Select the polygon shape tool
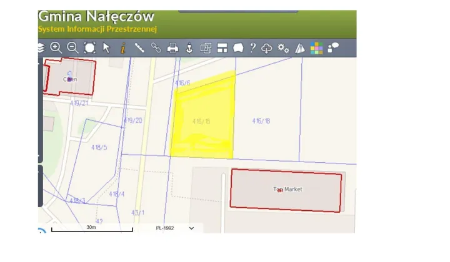Screen dimensions: 450x262 (238, 48)
